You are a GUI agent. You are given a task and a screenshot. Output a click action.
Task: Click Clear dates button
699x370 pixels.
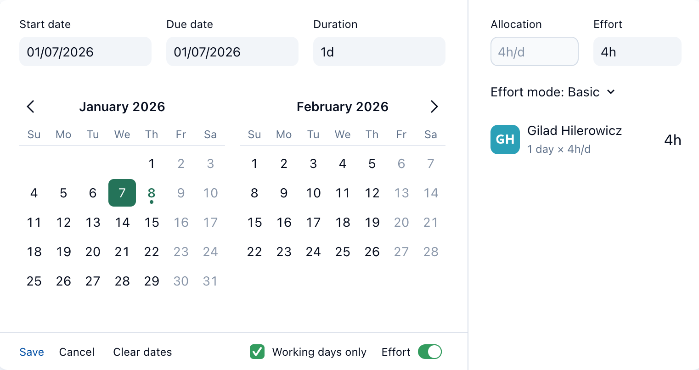pos(142,352)
